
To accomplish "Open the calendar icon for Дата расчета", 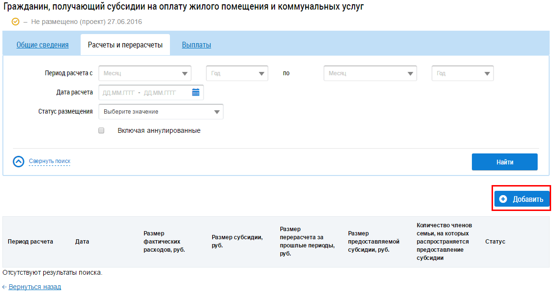I will point(195,93).
